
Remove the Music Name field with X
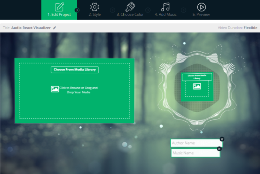tap(219, 149)
